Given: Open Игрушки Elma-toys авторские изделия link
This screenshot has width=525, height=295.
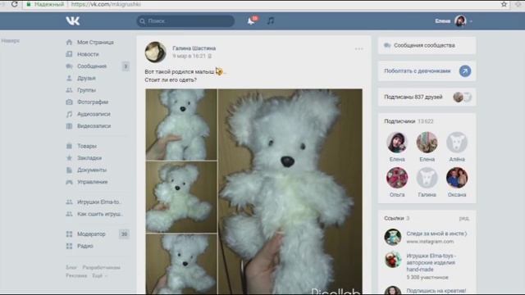Looking at the screenshot, I should tap(431, 262).
